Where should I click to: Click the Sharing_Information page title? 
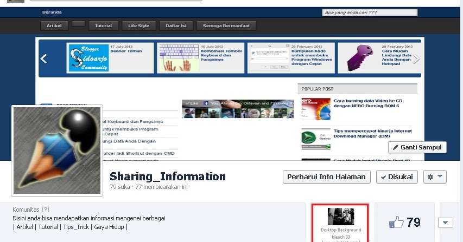pos(167,176)
